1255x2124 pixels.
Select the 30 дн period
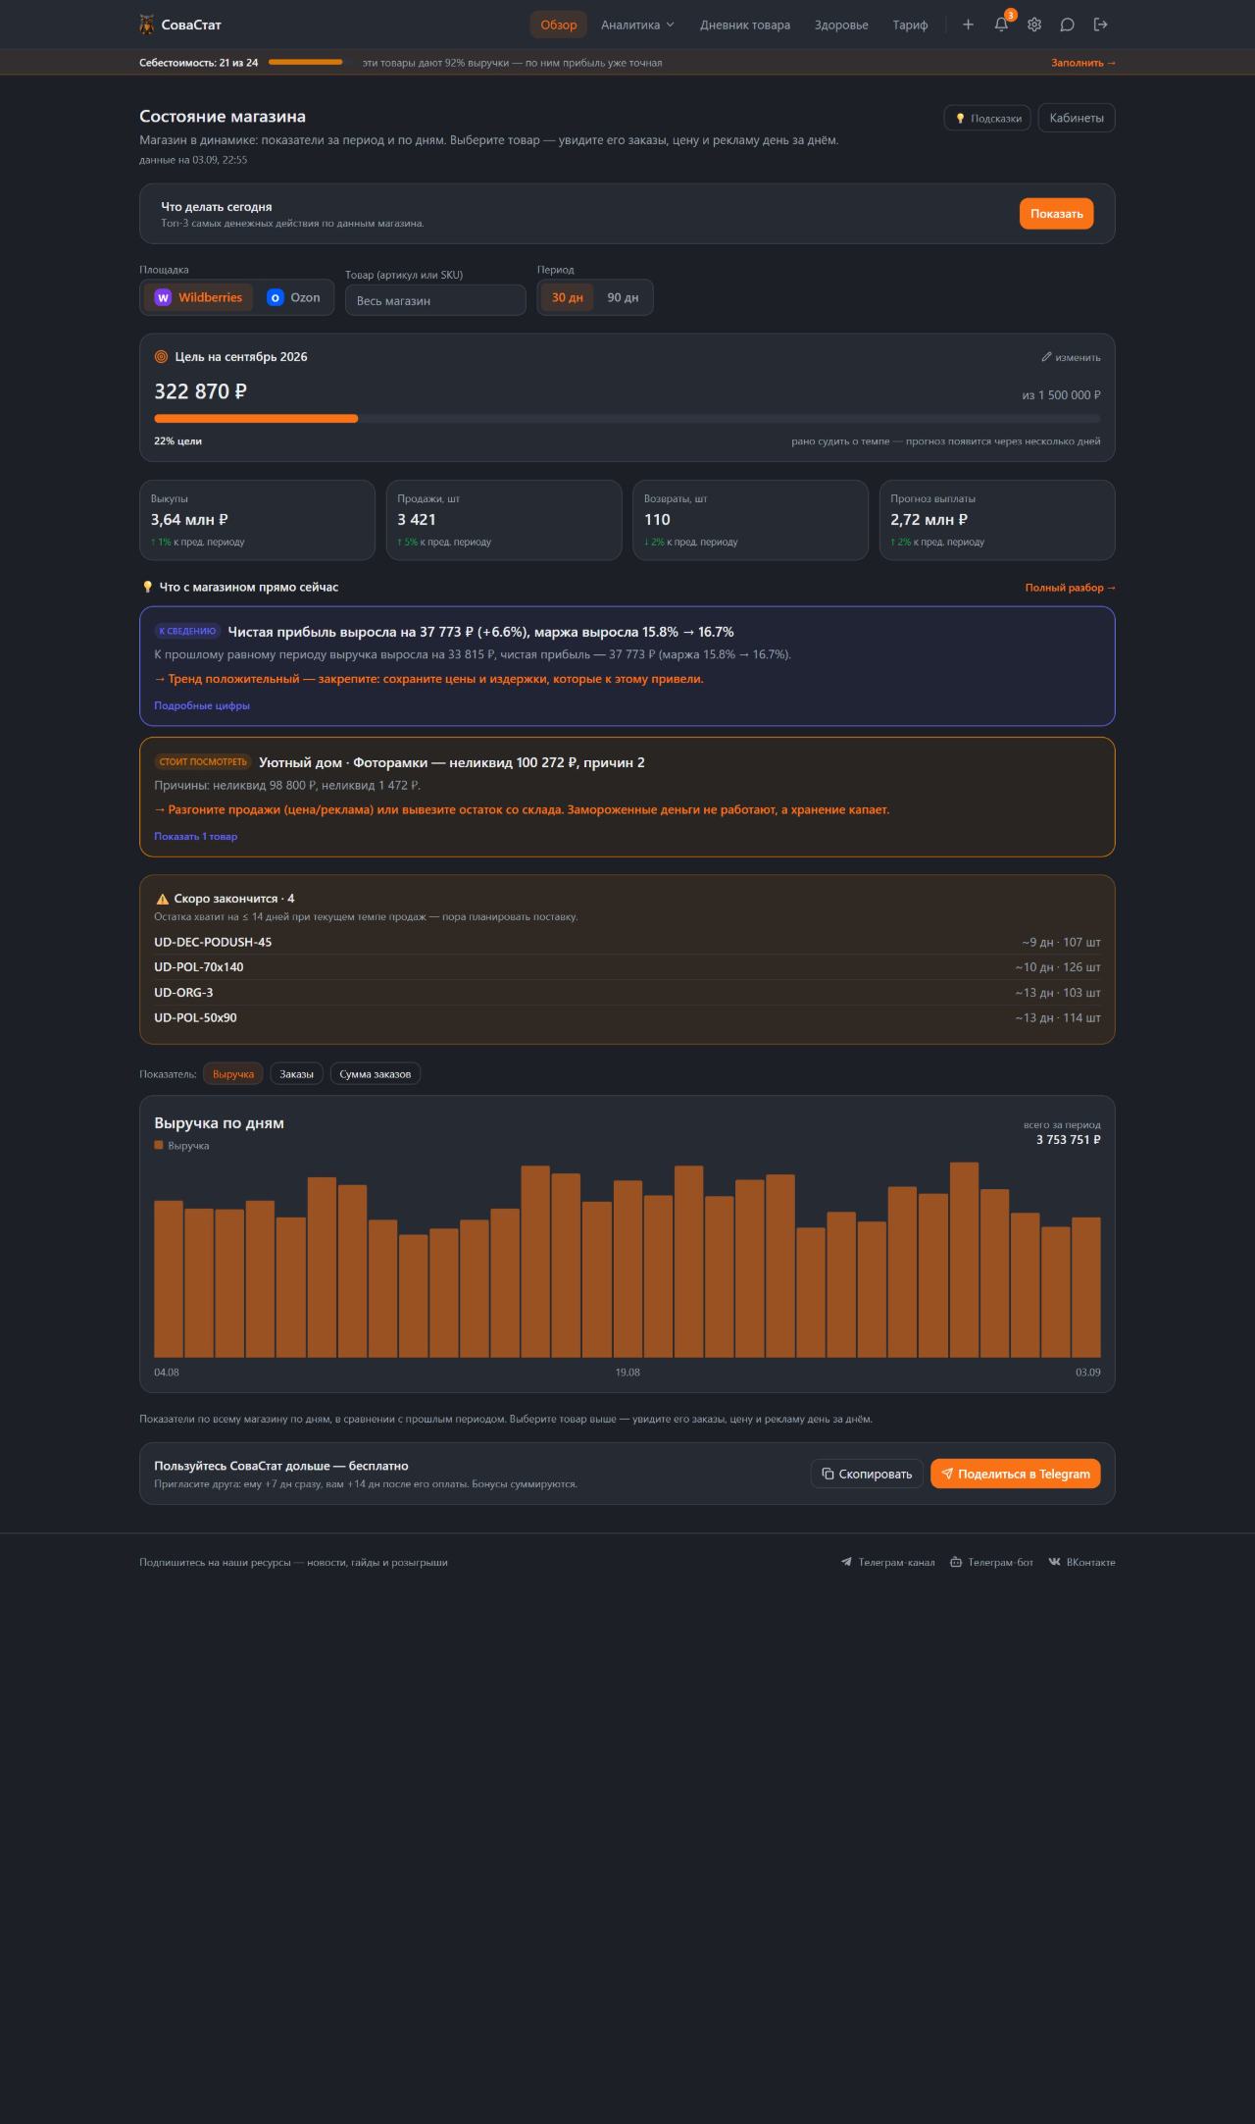[567, 297]
